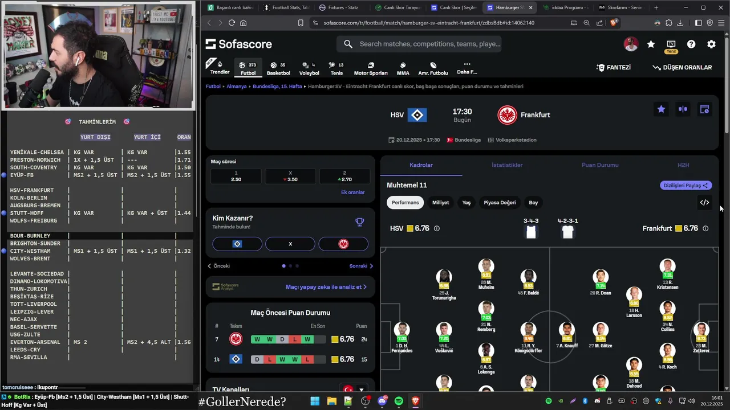Vote X draw in Kim Kazanır
Image resolution: width=730 pixels, height=410 pixels.
click(x=290, y=244)
